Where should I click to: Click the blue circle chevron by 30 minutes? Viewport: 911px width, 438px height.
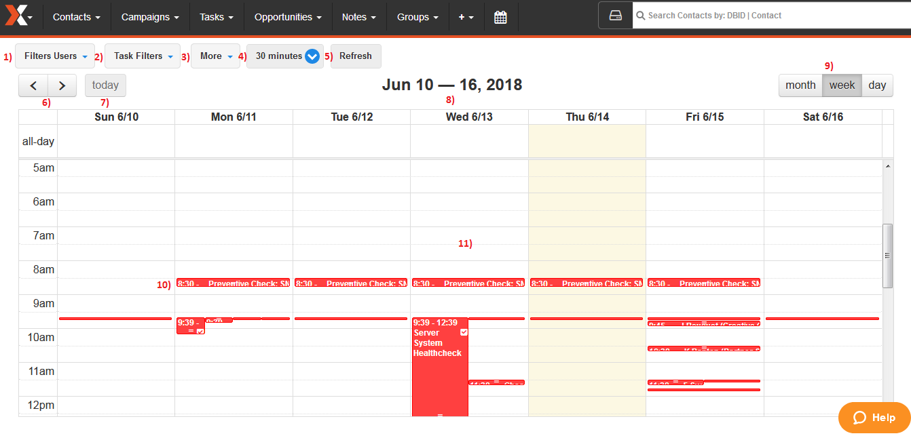[x=312, y=56]
